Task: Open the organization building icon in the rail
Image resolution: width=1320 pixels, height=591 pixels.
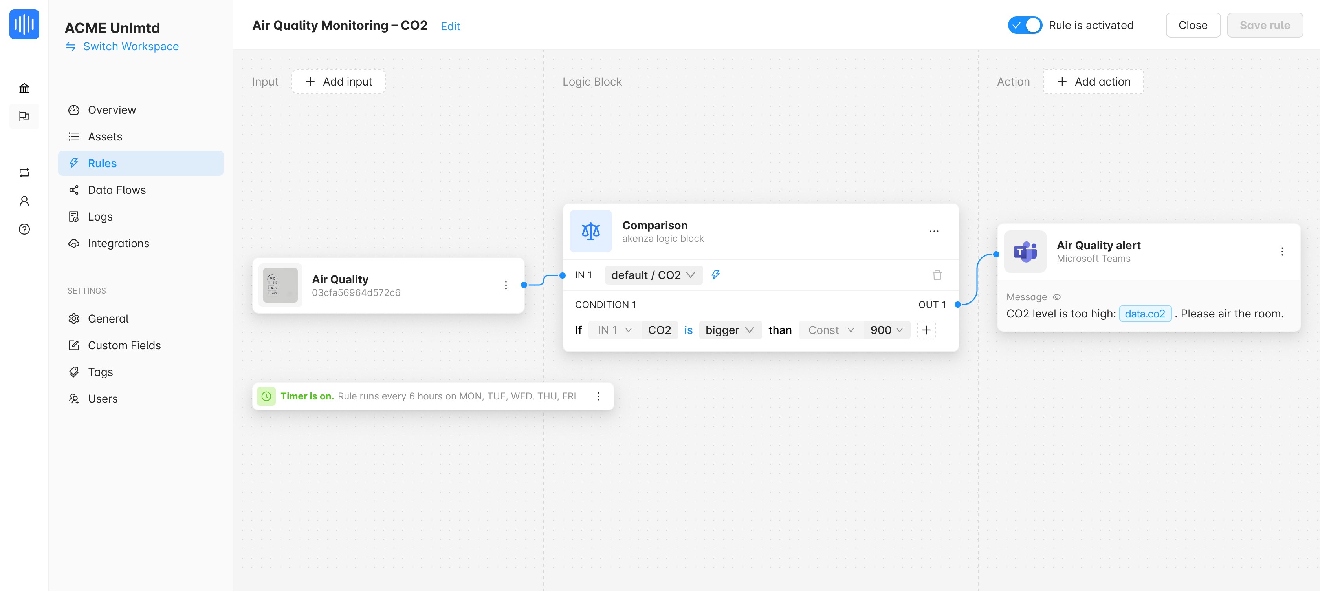Action: pos(24,88)
